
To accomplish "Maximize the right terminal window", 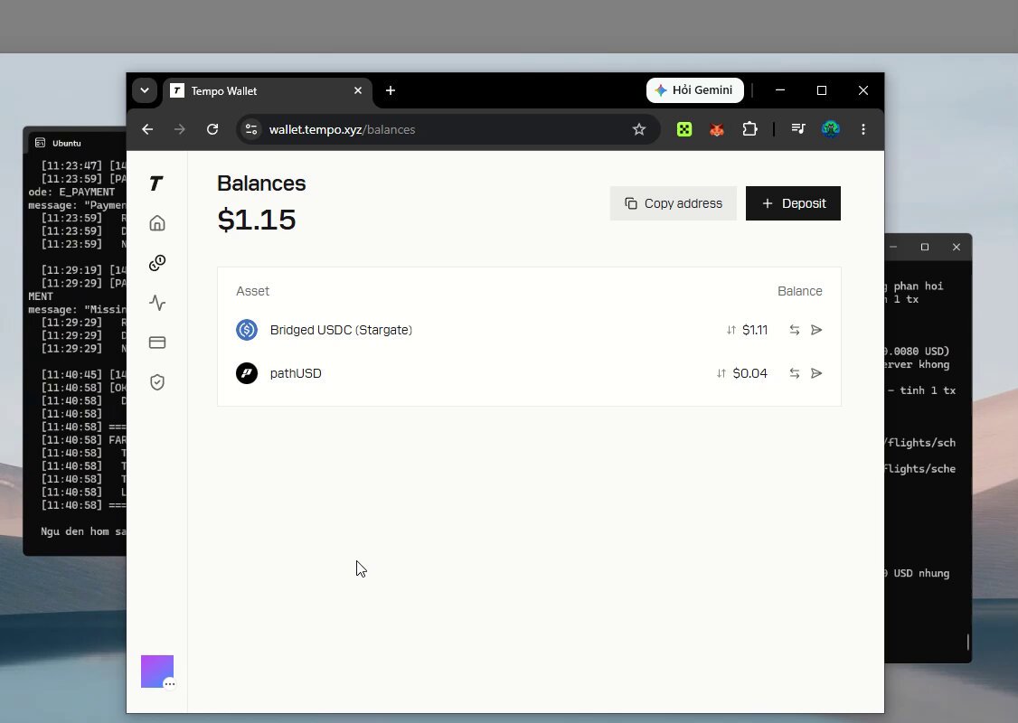I will (925, 247).
